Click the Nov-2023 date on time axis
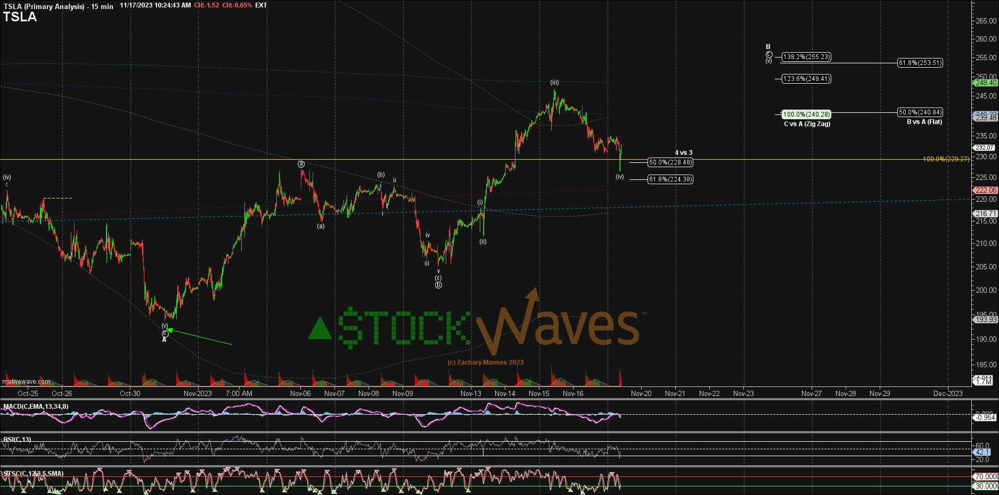 pyautogui.click(x=198, y=393)
